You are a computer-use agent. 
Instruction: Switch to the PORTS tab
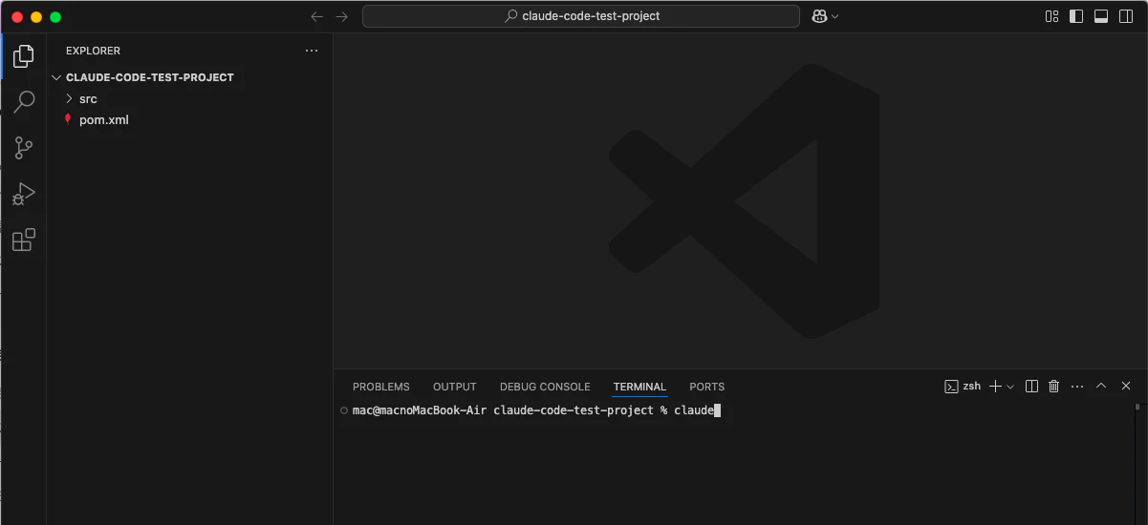point(707,387)
